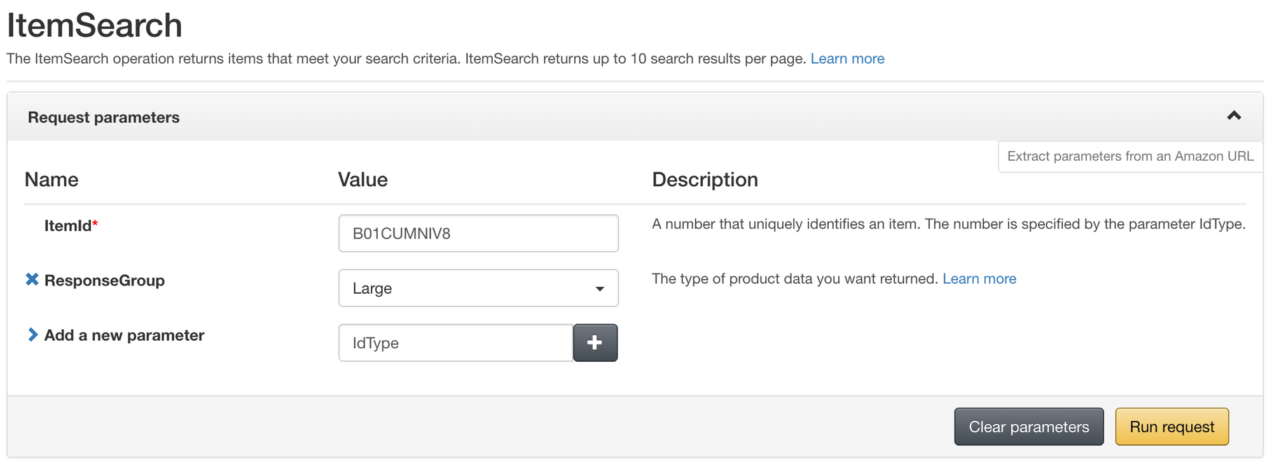Remove the ResponseGroup parameter with the X icon
The height and width of the screenshot is (466, 1272).
(32, 279)
